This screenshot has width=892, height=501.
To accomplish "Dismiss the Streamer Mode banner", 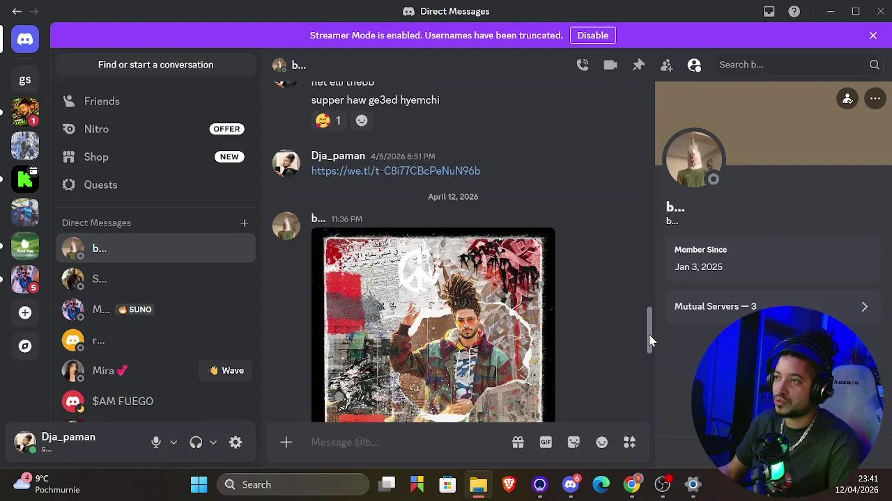I will [x=873, y=35].
